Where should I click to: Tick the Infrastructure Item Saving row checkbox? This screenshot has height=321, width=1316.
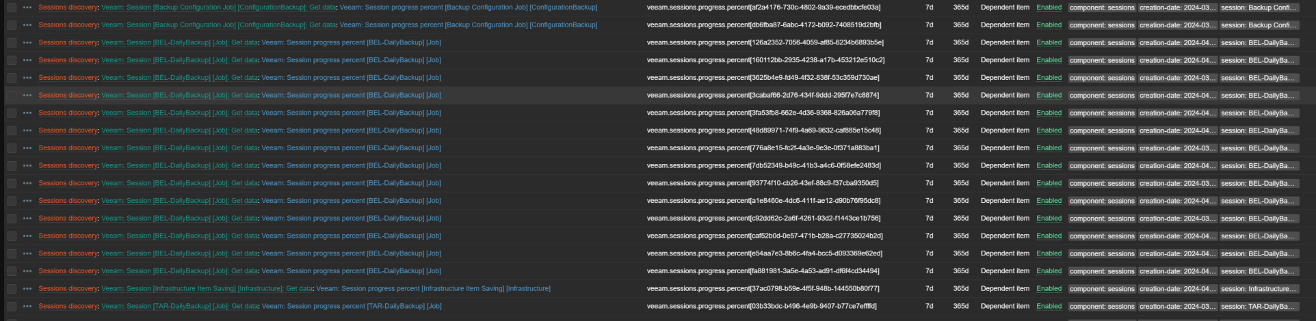pos(12,289)
